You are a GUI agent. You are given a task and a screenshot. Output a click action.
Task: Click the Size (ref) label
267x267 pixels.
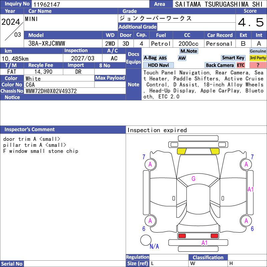[138, 263]
